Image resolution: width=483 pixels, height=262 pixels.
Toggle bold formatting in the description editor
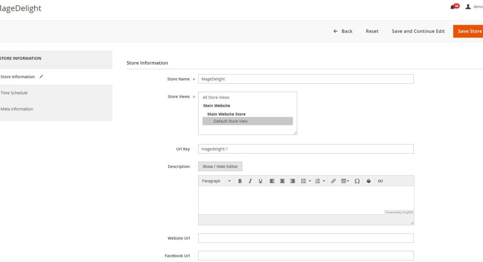(x=240, y=181)
